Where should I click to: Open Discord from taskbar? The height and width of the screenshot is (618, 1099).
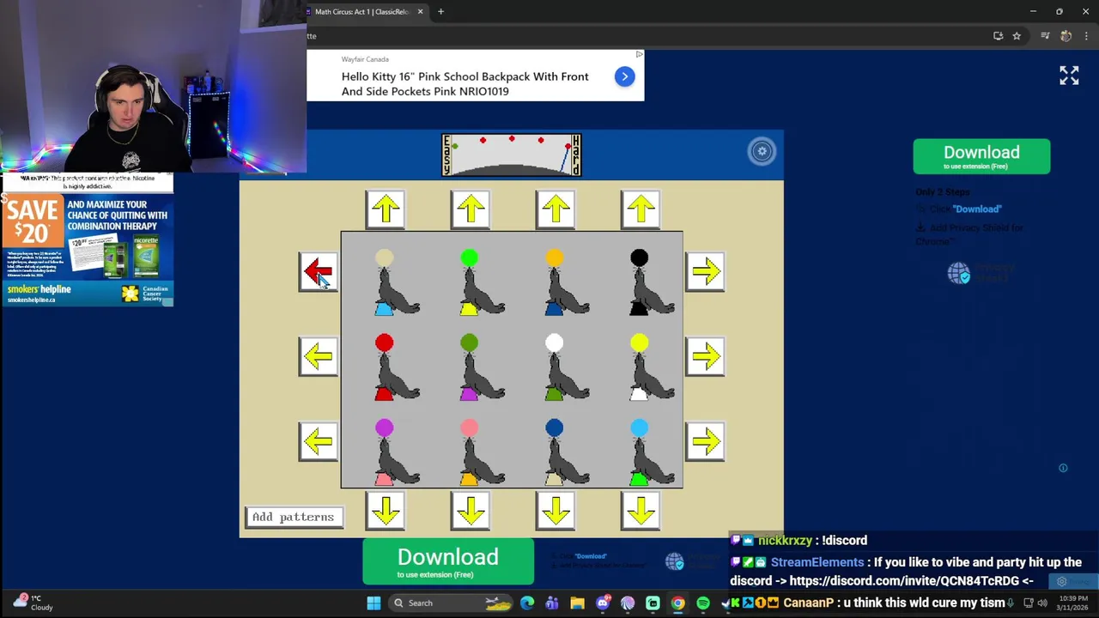tap(603, 603)
